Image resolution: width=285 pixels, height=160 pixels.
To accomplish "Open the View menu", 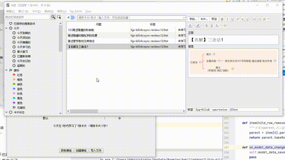I will click(88, 11).
